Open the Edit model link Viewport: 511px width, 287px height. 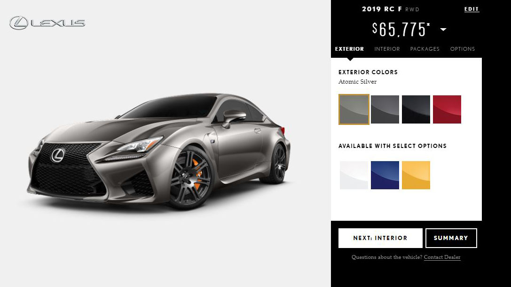pyautogui.click(x=472, y=9)
